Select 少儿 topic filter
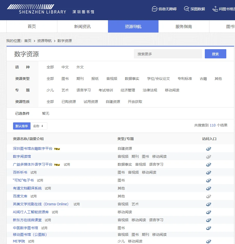The width and height of the screenshot is (235, 244). [x=50, y=90]
